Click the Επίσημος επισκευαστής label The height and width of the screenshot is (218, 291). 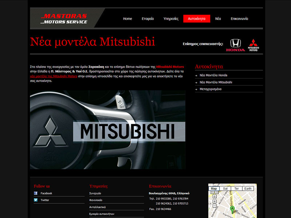(x=203, y=44)
